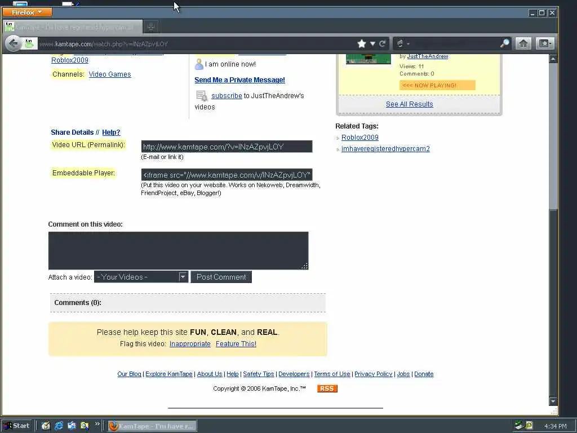The image size is (577, 433).
Task: Open Explore KamTape footer link
Action: 169,374
